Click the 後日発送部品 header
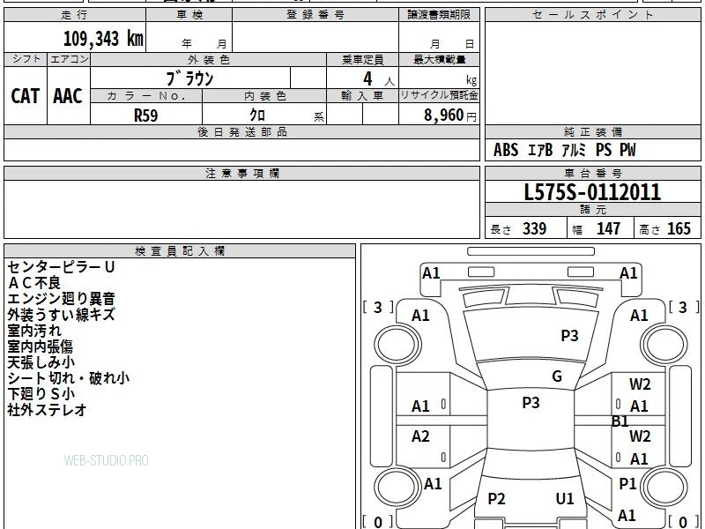The width and height of the screenshot is (705, 529). (x=241, y=131)
